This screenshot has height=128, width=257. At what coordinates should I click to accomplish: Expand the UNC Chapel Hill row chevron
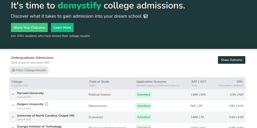tap(13, 117)
